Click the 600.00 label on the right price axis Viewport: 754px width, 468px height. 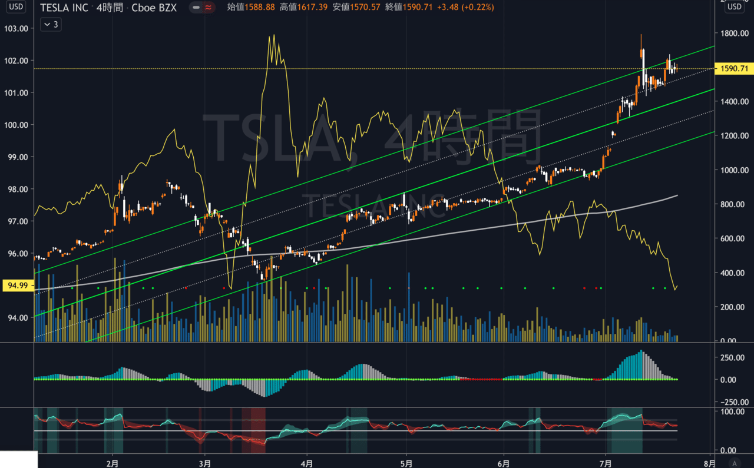731,238
